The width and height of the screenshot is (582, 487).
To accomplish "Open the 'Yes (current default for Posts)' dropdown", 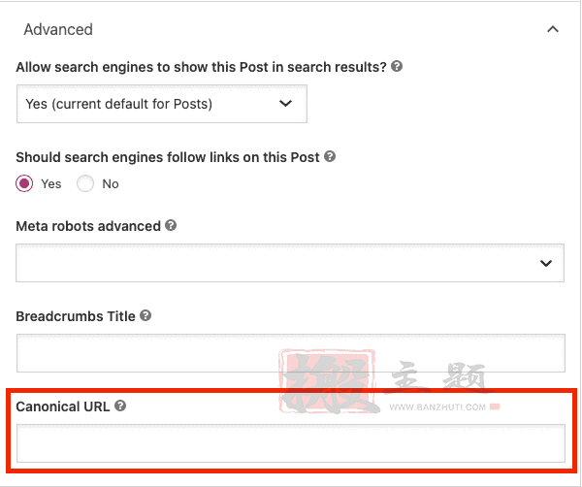I will [x=162, y=104].
